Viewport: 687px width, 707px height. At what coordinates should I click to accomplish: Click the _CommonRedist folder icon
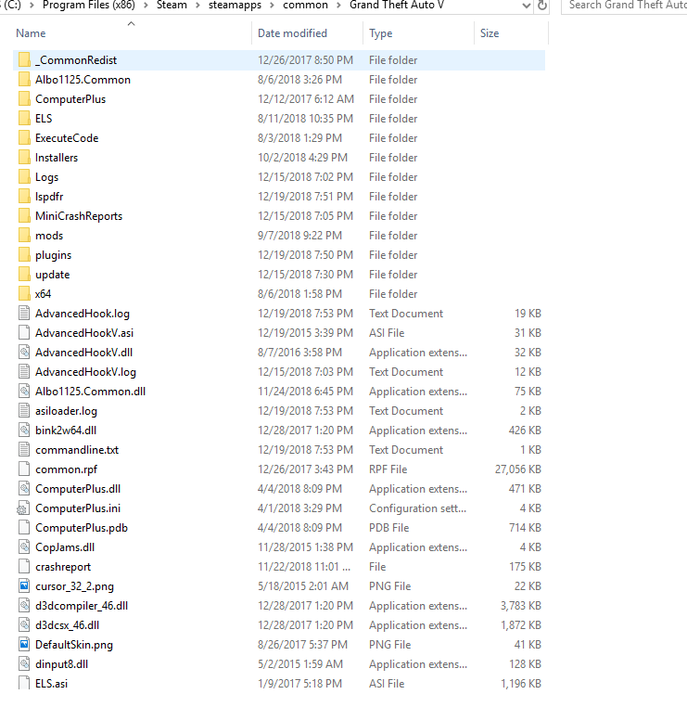point(24,60)
